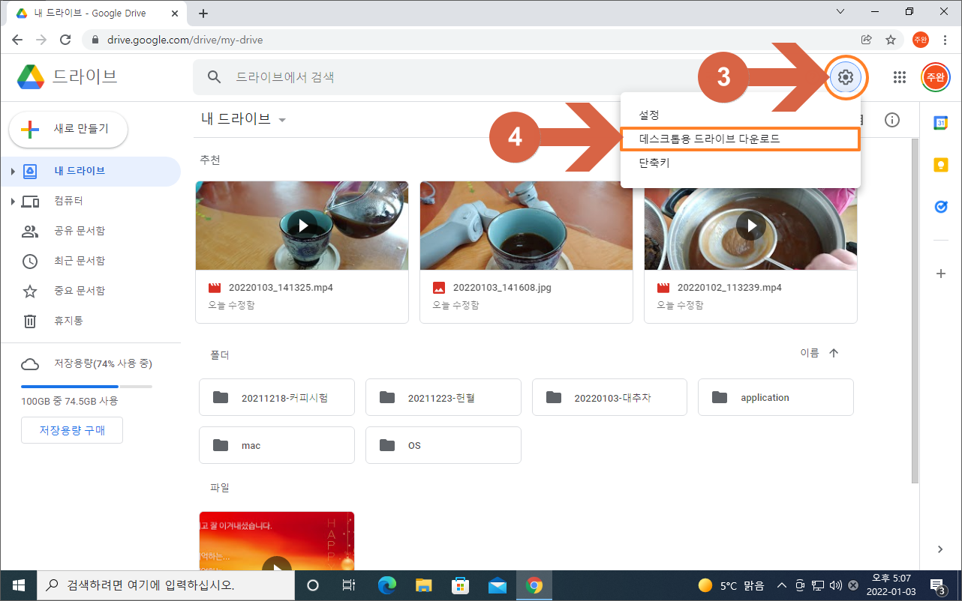This screenshot has height=601, width=962.
Task: Open File Explorer from taskbar
Action: (x=424, y=585)
